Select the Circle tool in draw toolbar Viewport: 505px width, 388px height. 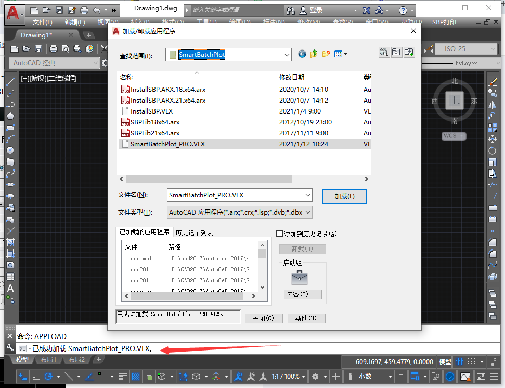click(x=10, y=151)
